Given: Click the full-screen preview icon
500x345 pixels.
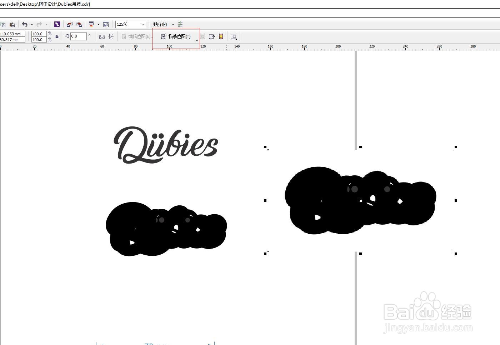Looking at the screenshot, I should point(106,24).
